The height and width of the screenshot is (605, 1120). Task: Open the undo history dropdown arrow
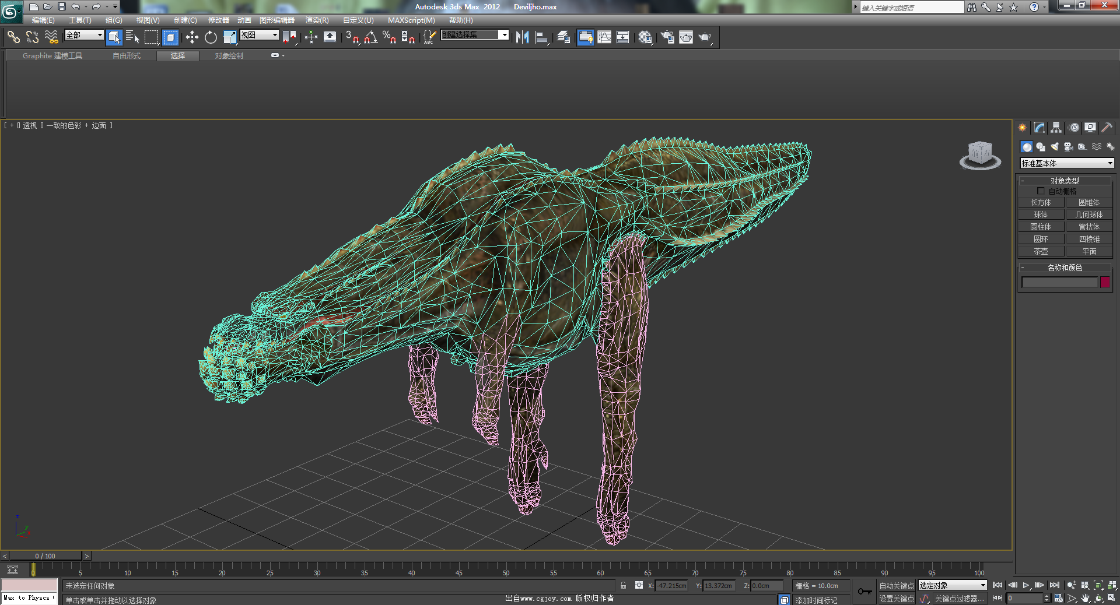click(86, 7)
